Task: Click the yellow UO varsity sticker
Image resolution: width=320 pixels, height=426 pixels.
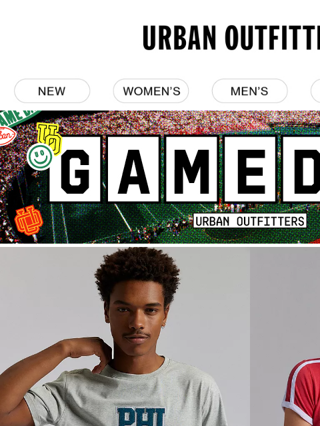Action: (50, 137)
